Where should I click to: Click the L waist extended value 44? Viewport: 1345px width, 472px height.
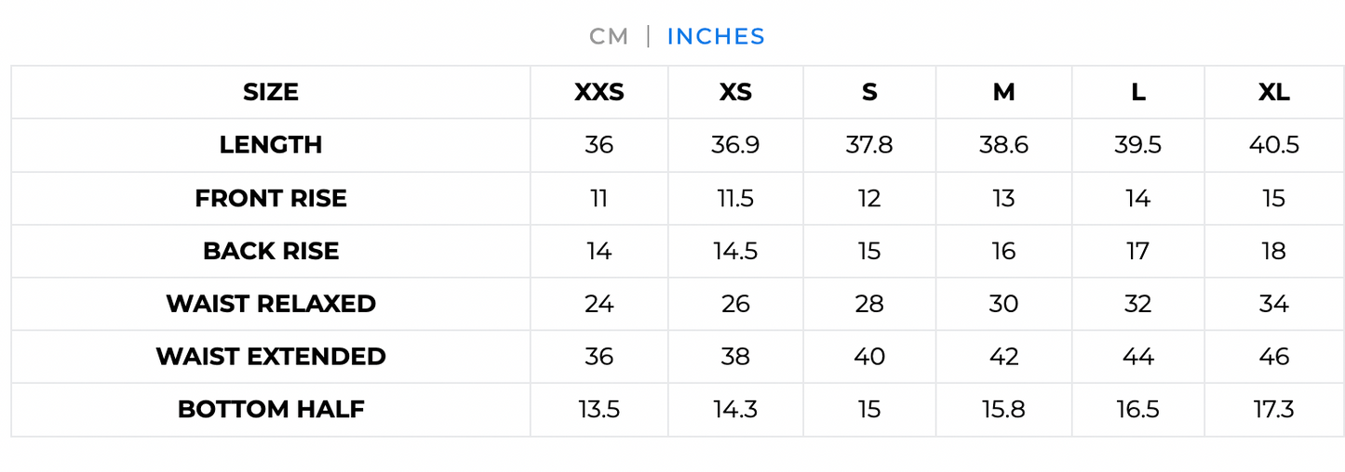1138,357
